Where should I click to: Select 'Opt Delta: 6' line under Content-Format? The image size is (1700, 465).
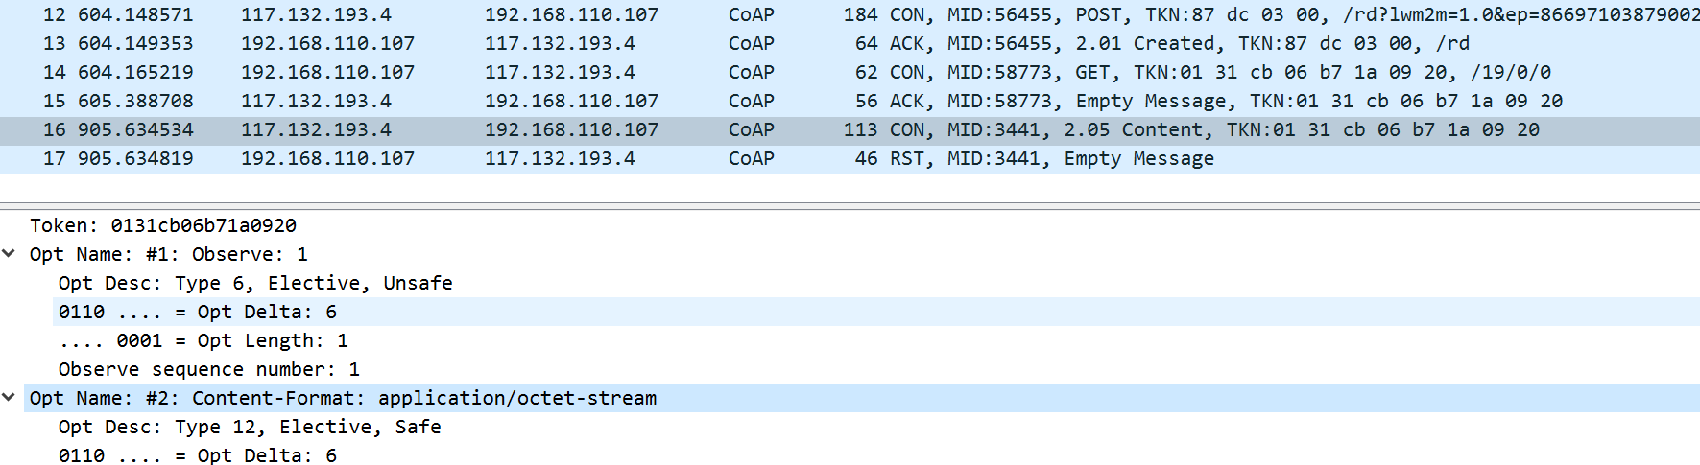198,455
